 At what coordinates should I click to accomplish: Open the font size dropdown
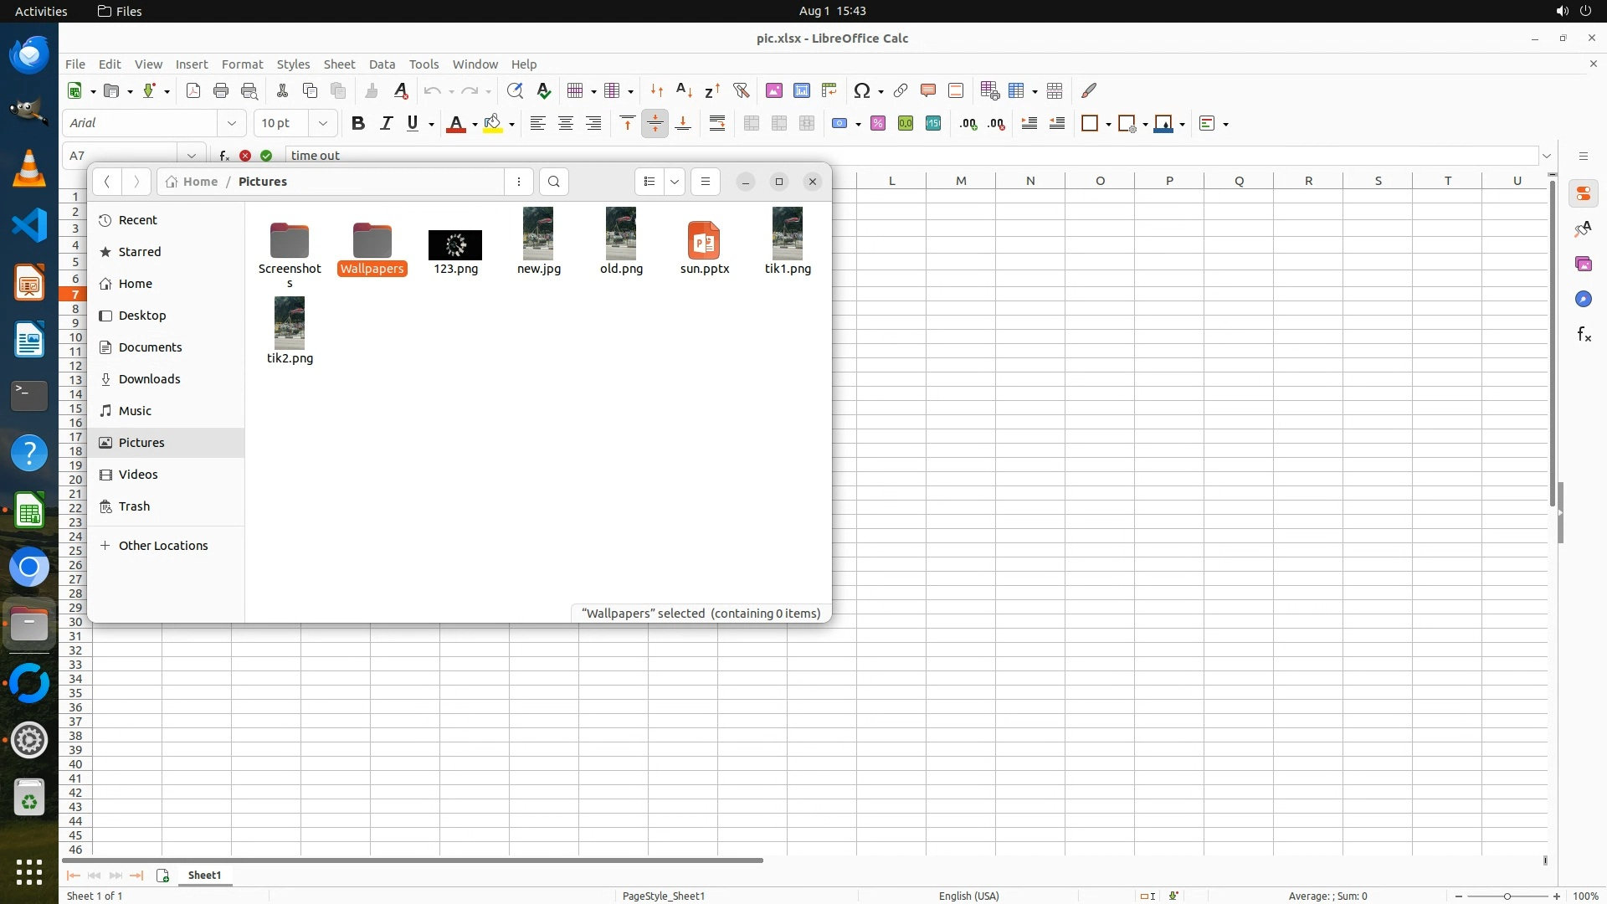click(322, 123)
